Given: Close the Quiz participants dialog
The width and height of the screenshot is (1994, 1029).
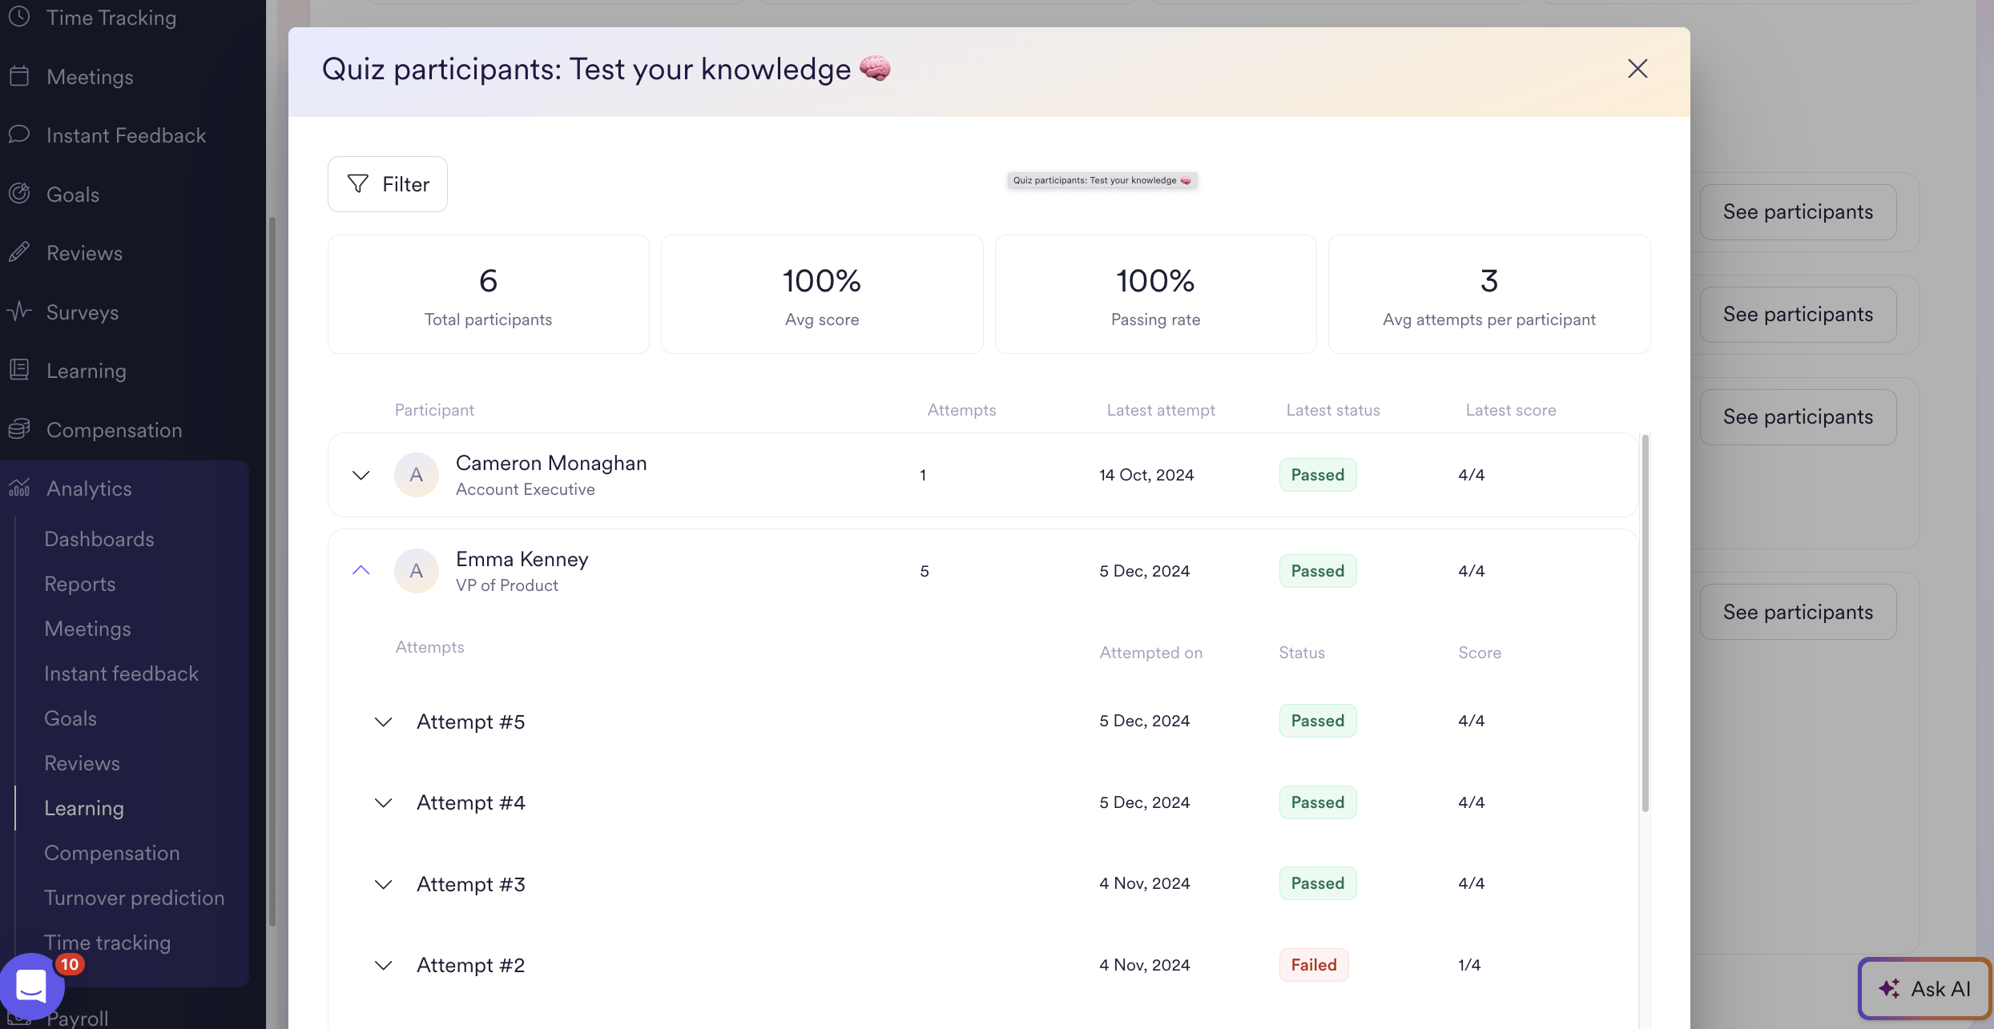Looking at the screenshot, I should coord(1637,69).
